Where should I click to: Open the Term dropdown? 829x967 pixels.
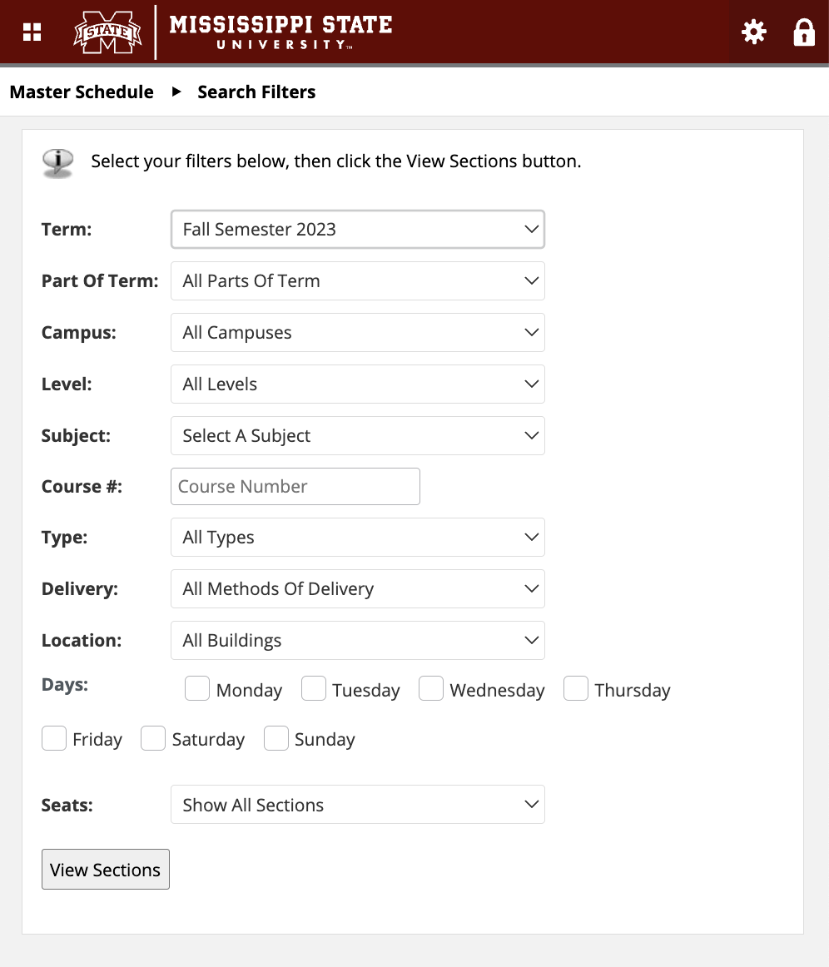point(358,230)
